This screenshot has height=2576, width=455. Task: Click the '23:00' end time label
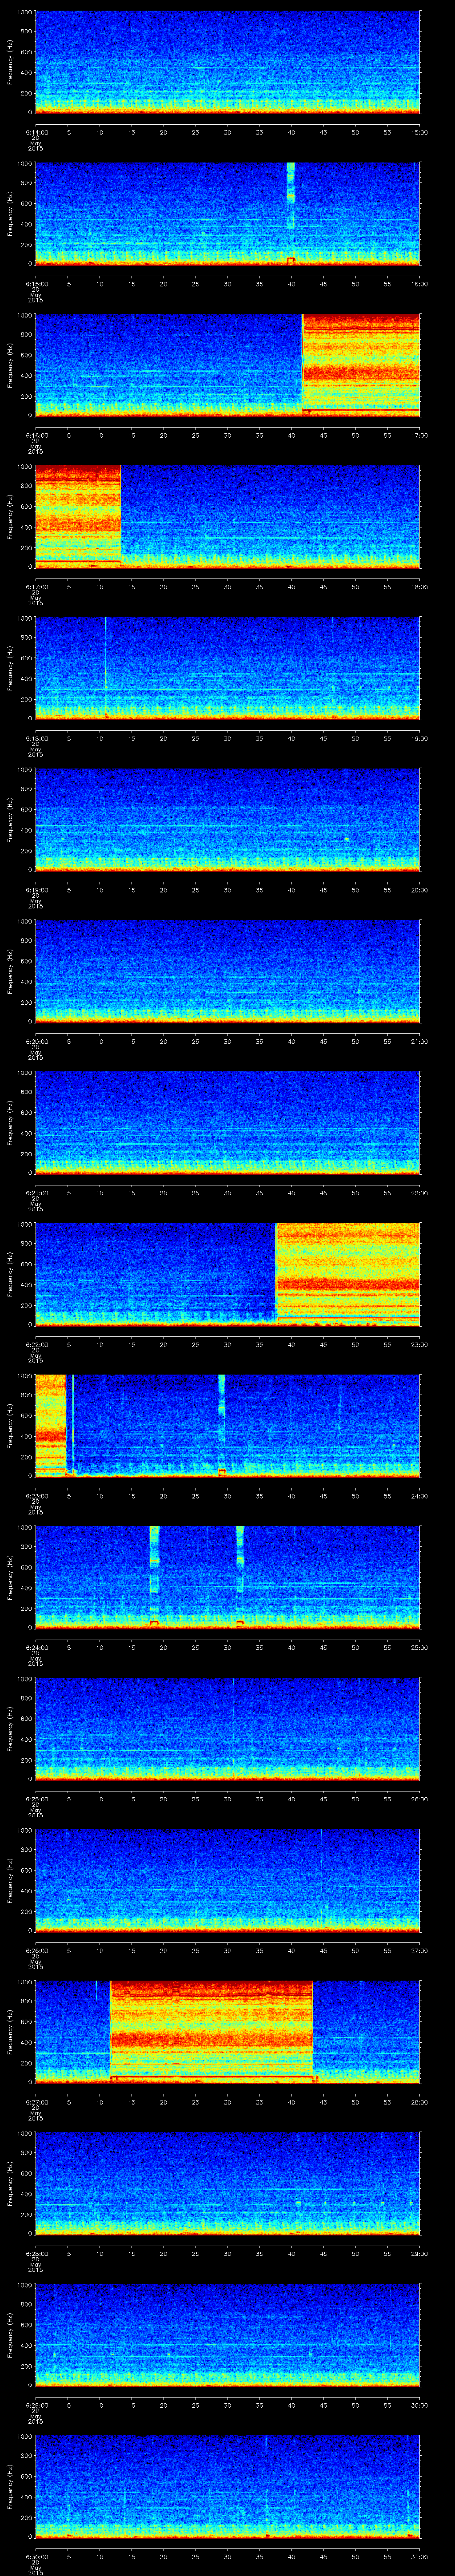coord(420,1344)
